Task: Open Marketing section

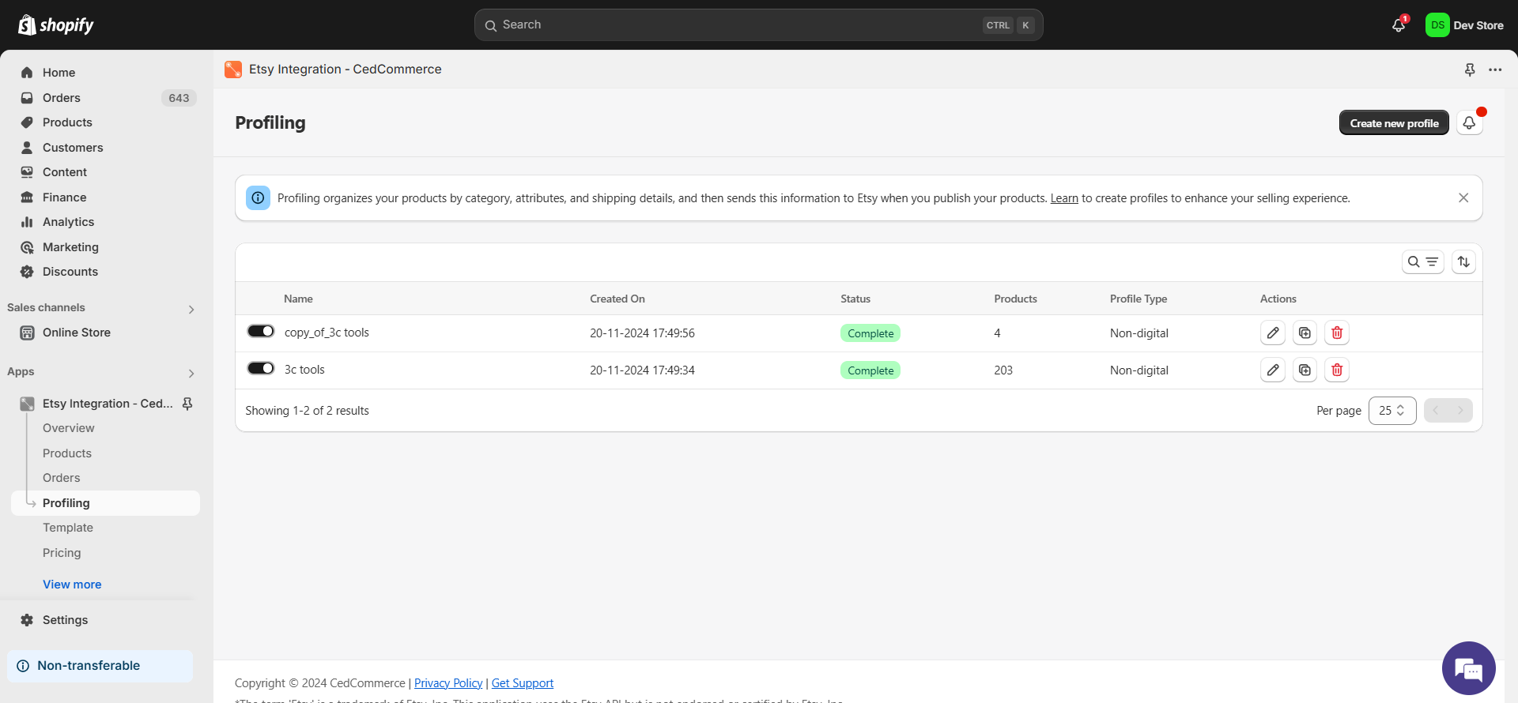Action: (x=70, y=247)
